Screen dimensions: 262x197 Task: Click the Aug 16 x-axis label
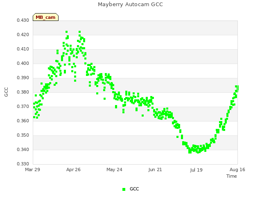pos(237,170)
